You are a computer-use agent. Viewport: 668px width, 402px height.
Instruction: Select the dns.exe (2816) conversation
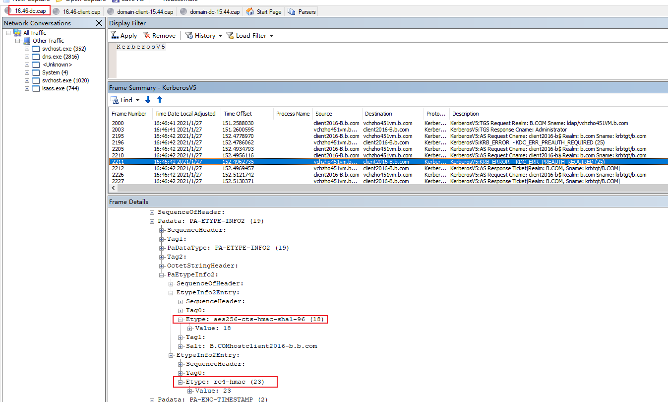[x=61, y=57]
